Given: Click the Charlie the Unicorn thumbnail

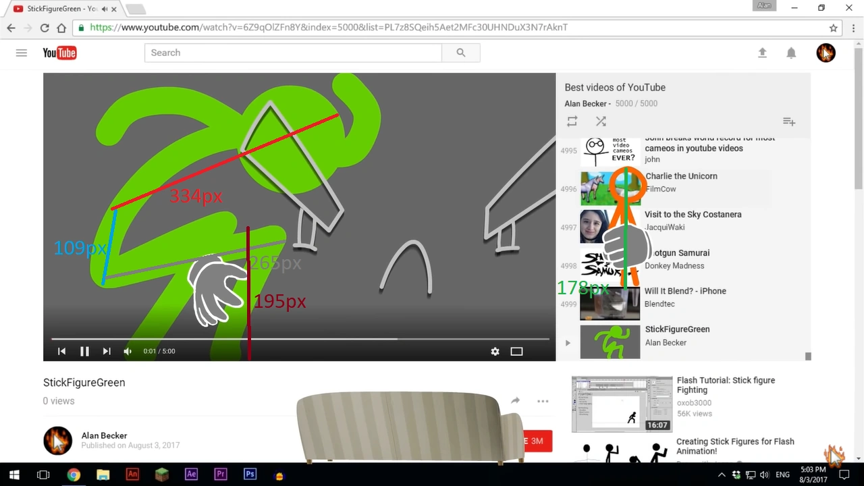Looking at the screenshot, I should (x=610, y=188).
